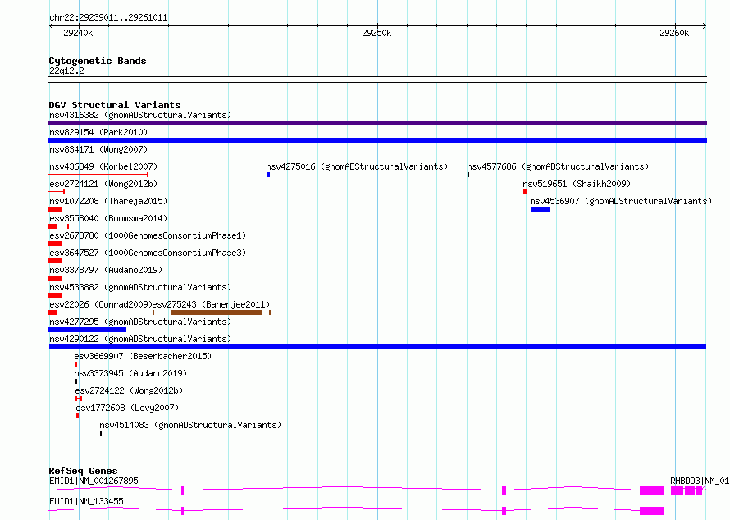Open esv22026 (Conrad2009) variant
Image resolution: width=730 pixels, height=520 pixels.
101,304
